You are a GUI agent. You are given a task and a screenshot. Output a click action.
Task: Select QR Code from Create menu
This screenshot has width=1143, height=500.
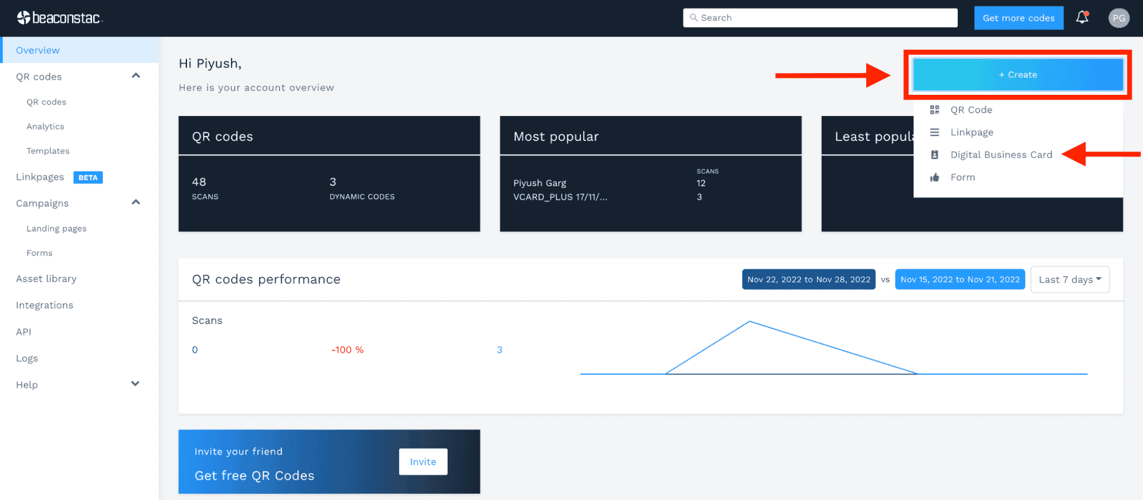pyautogui.click(x=971, y=110)
